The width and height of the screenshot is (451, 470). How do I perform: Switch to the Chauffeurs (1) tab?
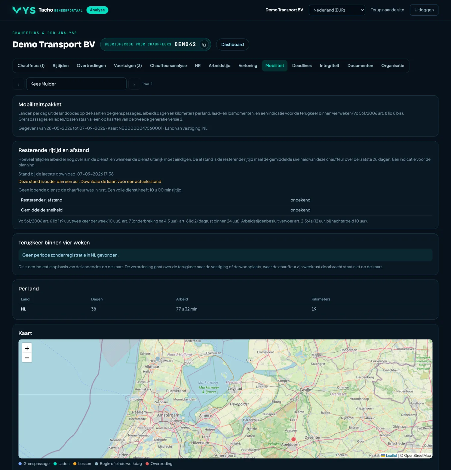[x=31, y=66]
